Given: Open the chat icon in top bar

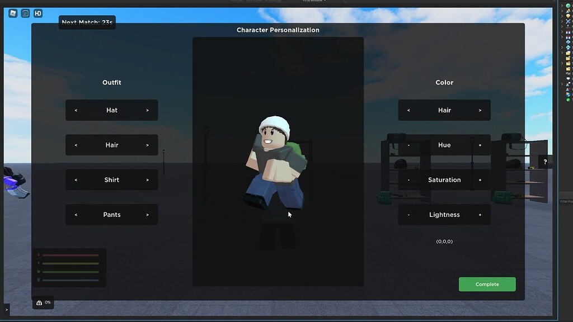Looking at the screenshot, I should (x=25, y=13).
